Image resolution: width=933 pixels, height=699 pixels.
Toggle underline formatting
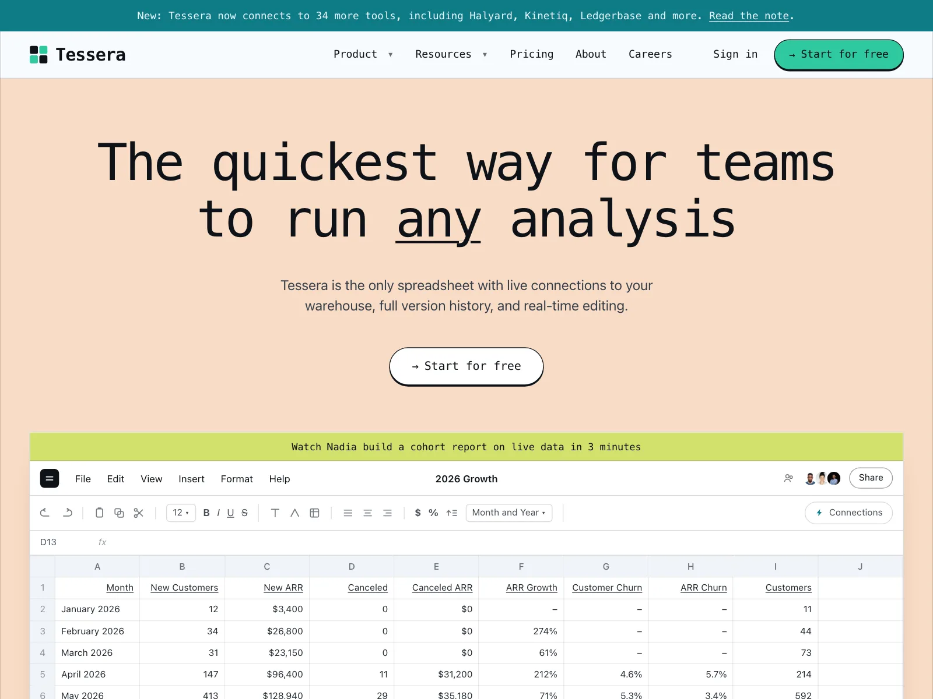point(230,513)
